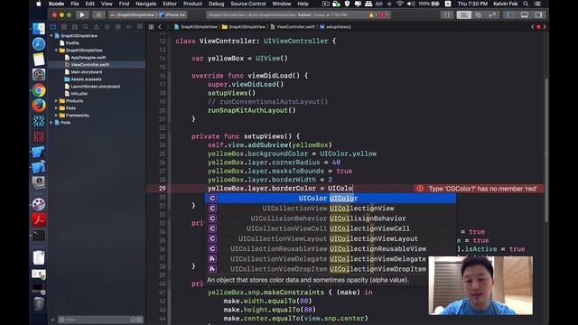Select the Assistant editor button
The width and height of the screenshot is (578, 325).
(478, 15)
